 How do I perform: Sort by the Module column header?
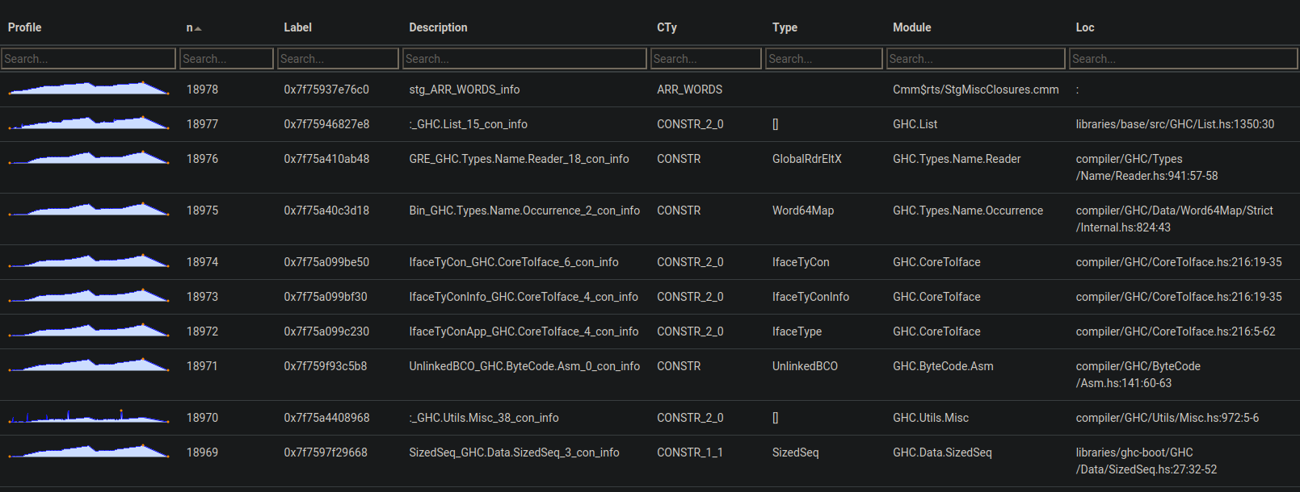[x=911, y=27]
